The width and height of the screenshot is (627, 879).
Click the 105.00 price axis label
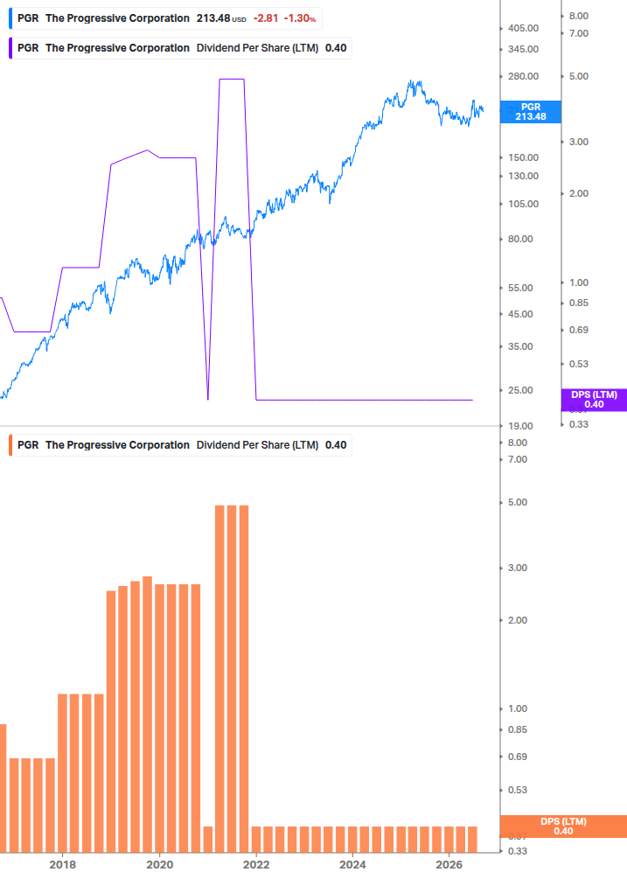(523, 204)
